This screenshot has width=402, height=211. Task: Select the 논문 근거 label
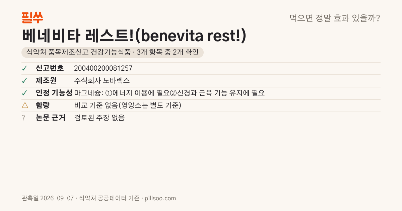click(51, 118)
